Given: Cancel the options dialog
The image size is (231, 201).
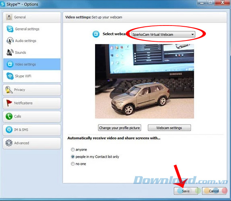Looking at the screenshot, I should point(214,191).
